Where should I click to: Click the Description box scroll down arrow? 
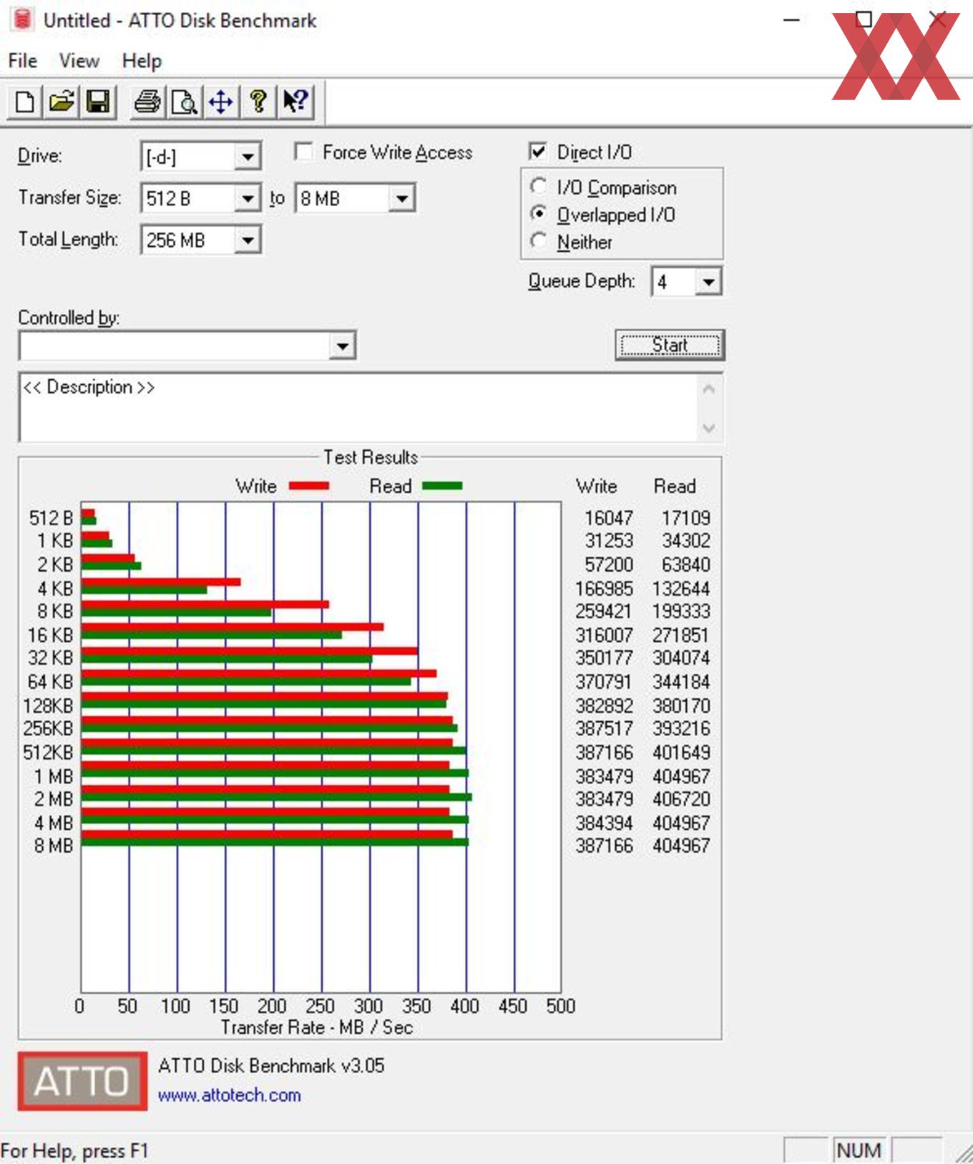[709, 428]
